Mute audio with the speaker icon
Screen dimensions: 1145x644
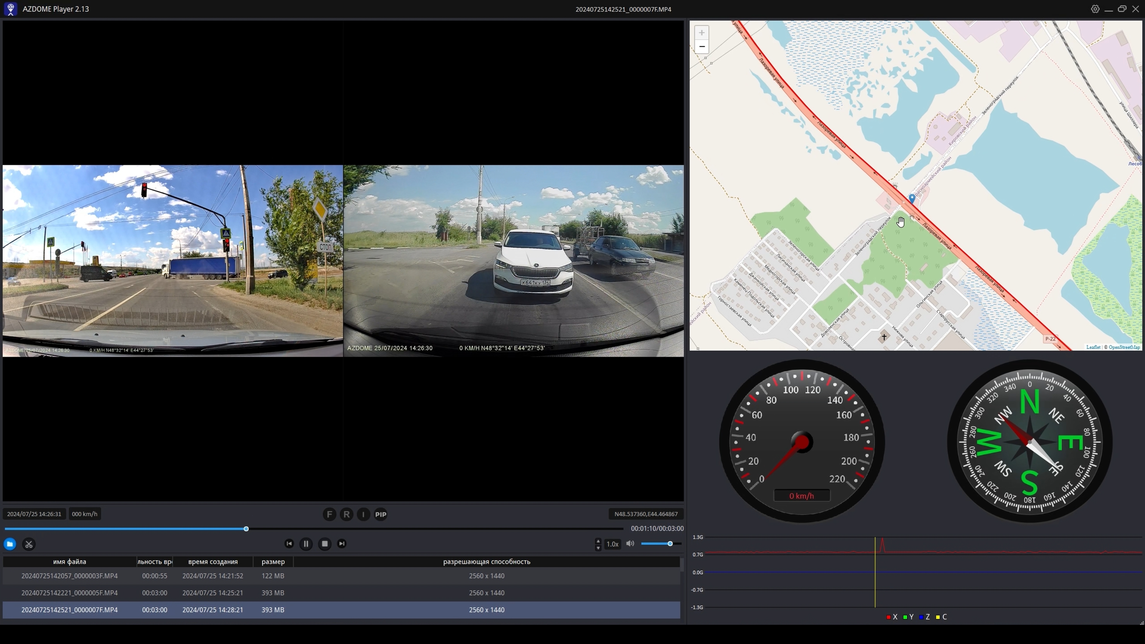click(x=630, y=544)
